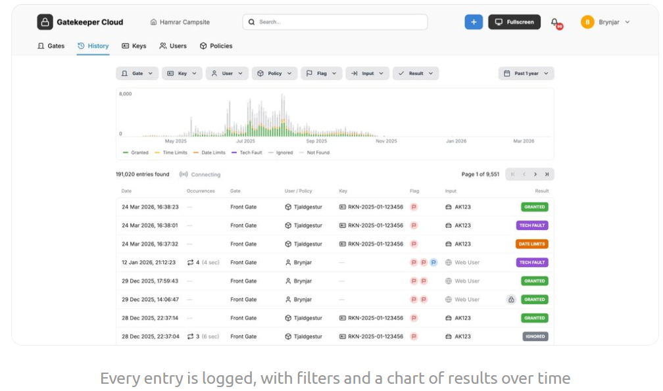Viewport: 663px width, 391px height.
Task: Go to the Users tab
Action: (x=173, y=46)
